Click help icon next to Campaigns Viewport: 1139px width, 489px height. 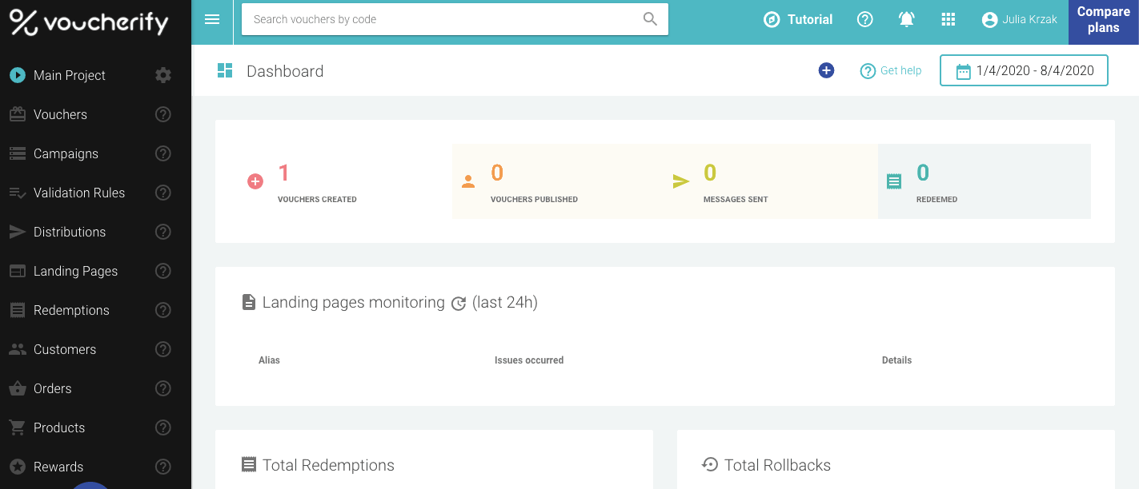163,153
